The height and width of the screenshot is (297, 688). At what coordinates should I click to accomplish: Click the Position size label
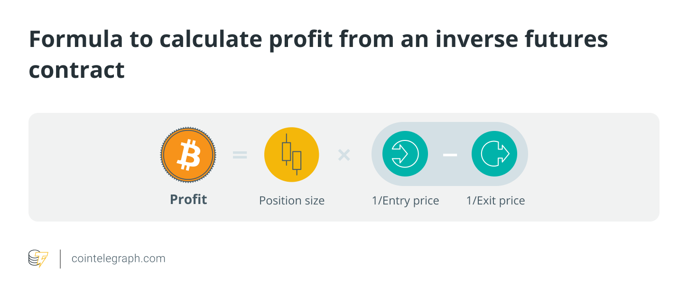click(x=292, y=201)
